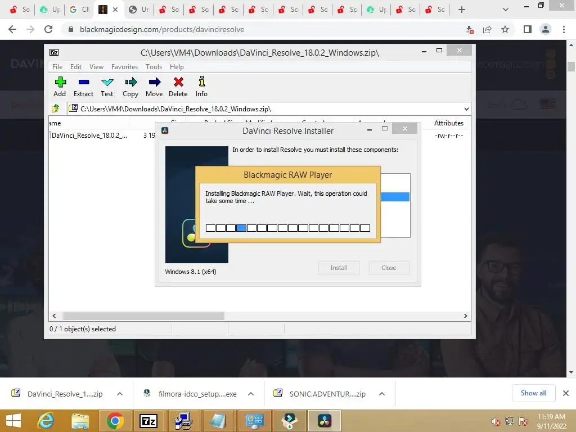
Task: Click the Delete toolbar icon in 7-Zip
Action: tap(178, 87)
